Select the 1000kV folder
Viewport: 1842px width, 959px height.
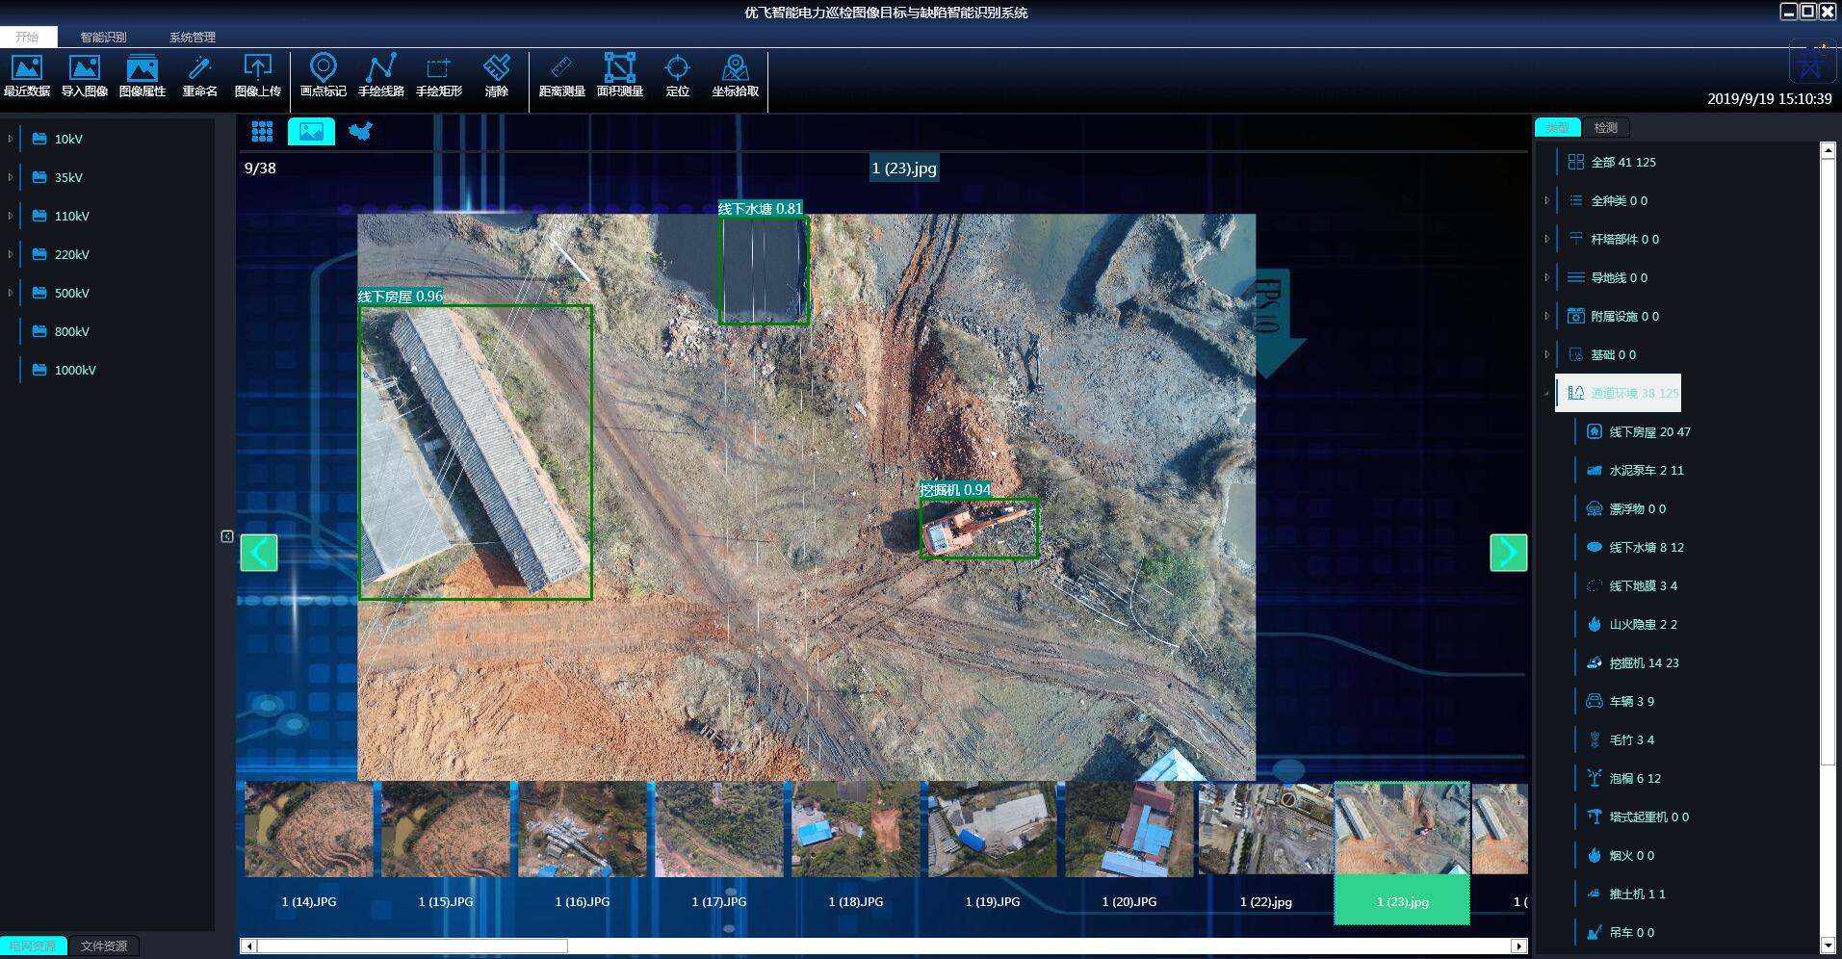click(65, 370)
